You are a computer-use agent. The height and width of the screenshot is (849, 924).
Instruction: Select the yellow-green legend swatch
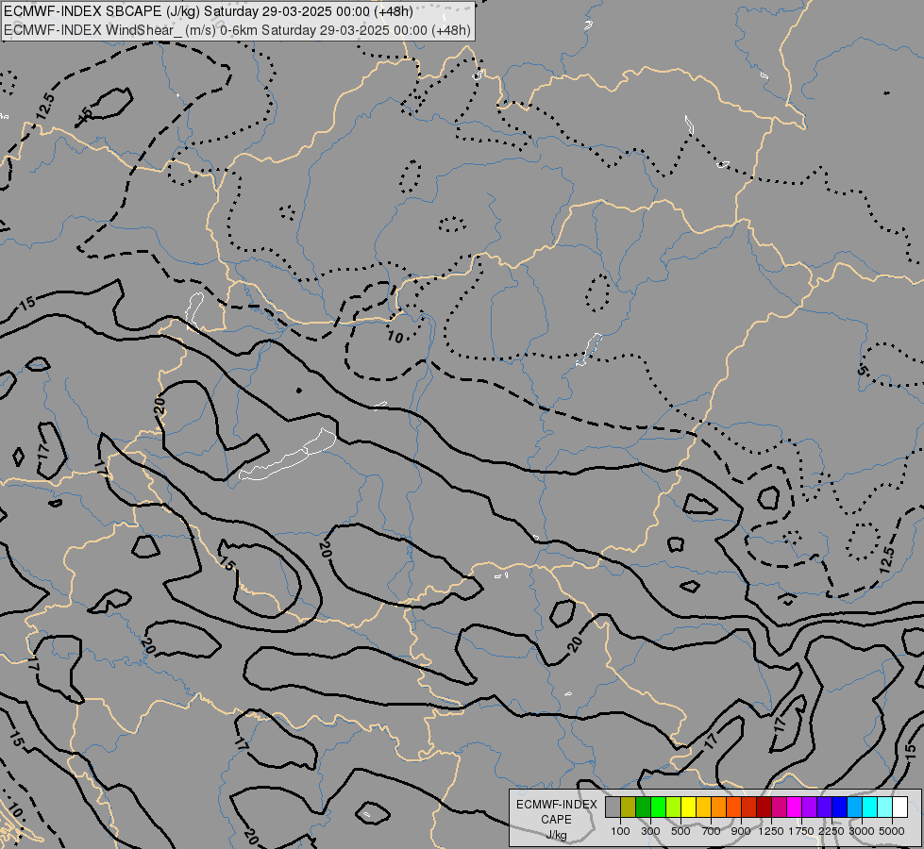[674, 807]
